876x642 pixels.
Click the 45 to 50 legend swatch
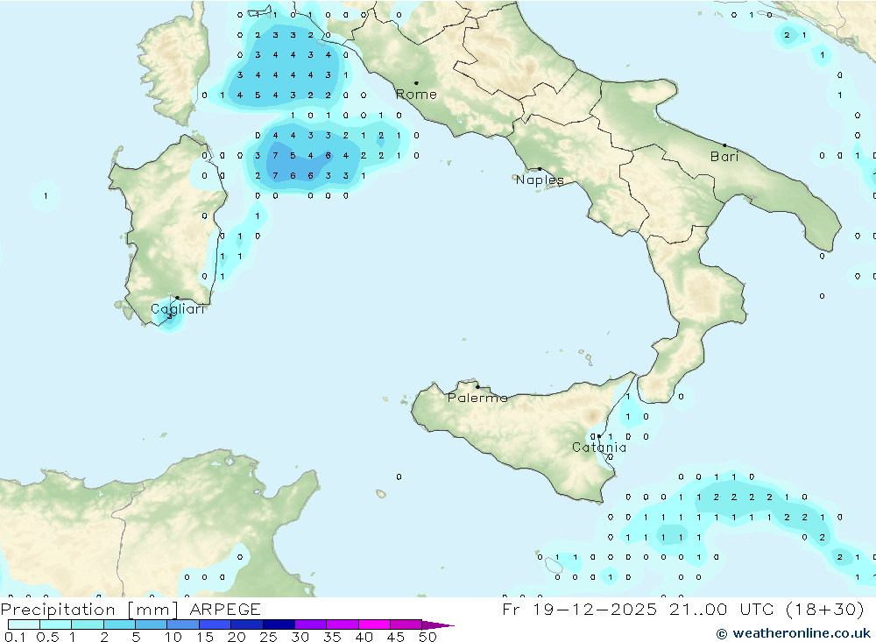coord(406,624)
